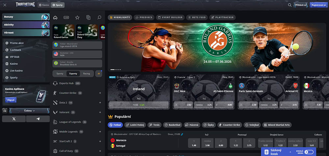The height and width of the screenshot is (156, 329).
Task: Select the Highlighty tab
Action: point(120,17)
